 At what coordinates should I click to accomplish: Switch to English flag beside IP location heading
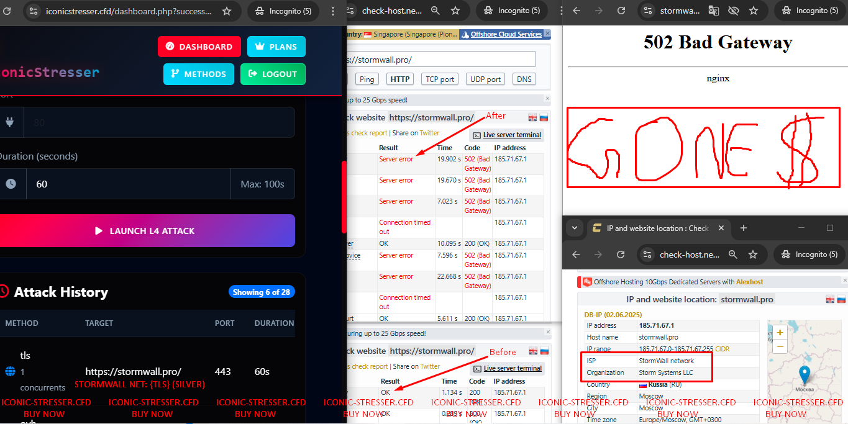click(x=830, y=299)
